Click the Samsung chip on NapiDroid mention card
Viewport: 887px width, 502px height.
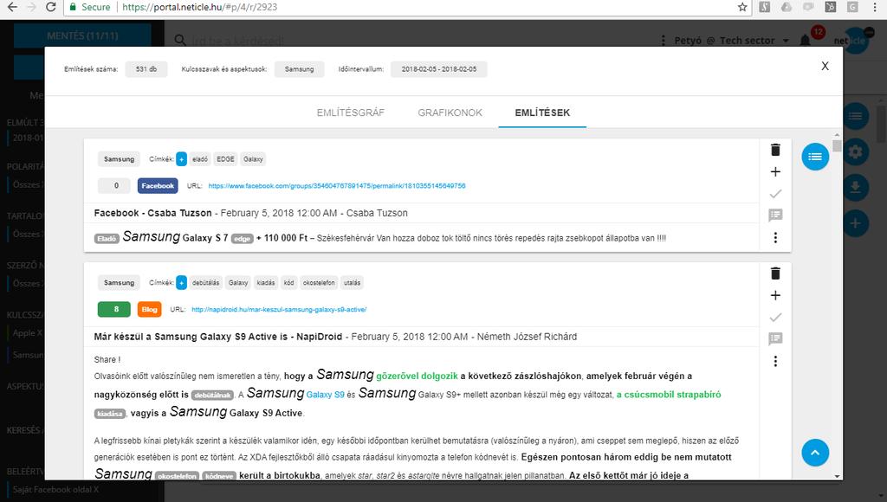pyautogui.click(x=119, y=283)
